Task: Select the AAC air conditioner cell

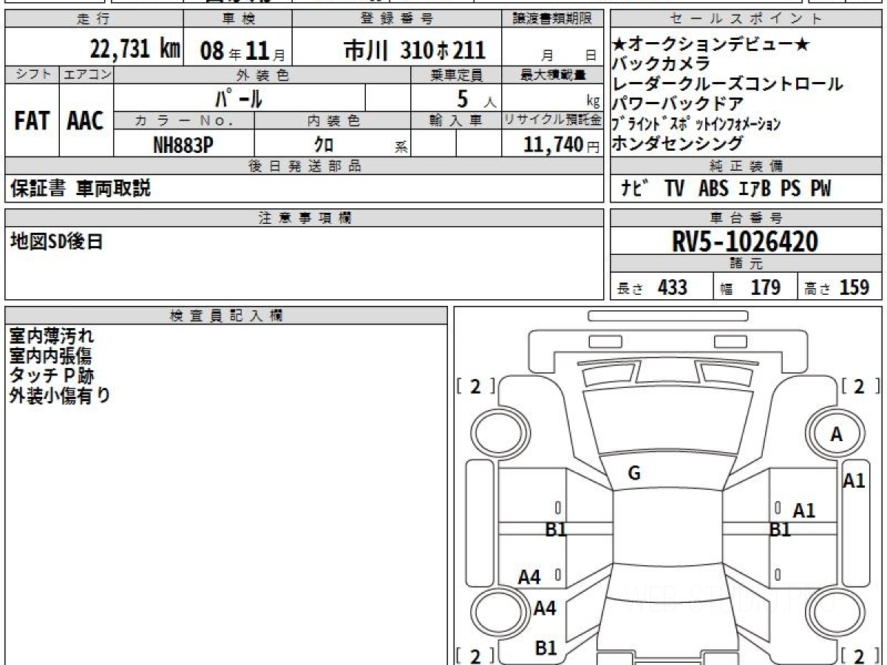Action: [x=86, y=122]
